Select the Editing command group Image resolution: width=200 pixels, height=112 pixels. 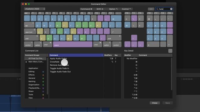click(31, 72)
